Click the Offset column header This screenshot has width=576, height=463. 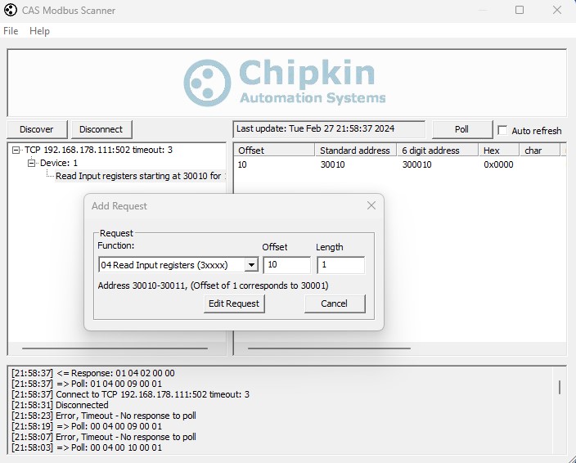point(274,151)
